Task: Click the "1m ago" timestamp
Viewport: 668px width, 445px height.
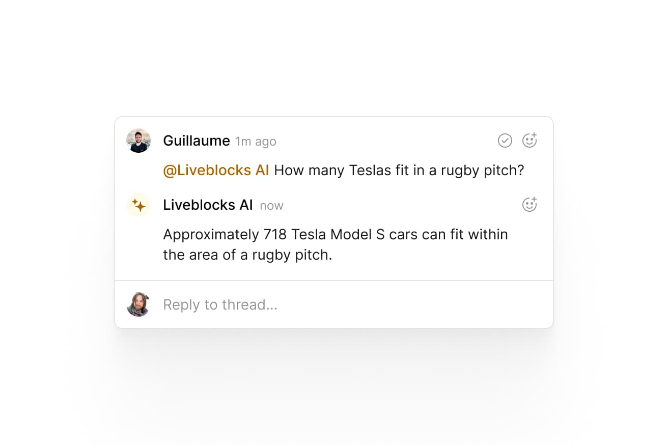Action: (x=256, y=142)
